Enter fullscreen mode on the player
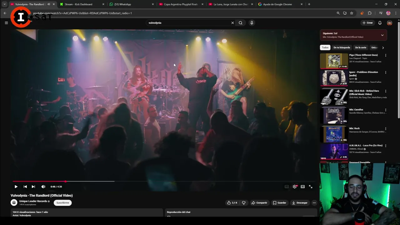400x225 pixels. [x=311, y=187]
